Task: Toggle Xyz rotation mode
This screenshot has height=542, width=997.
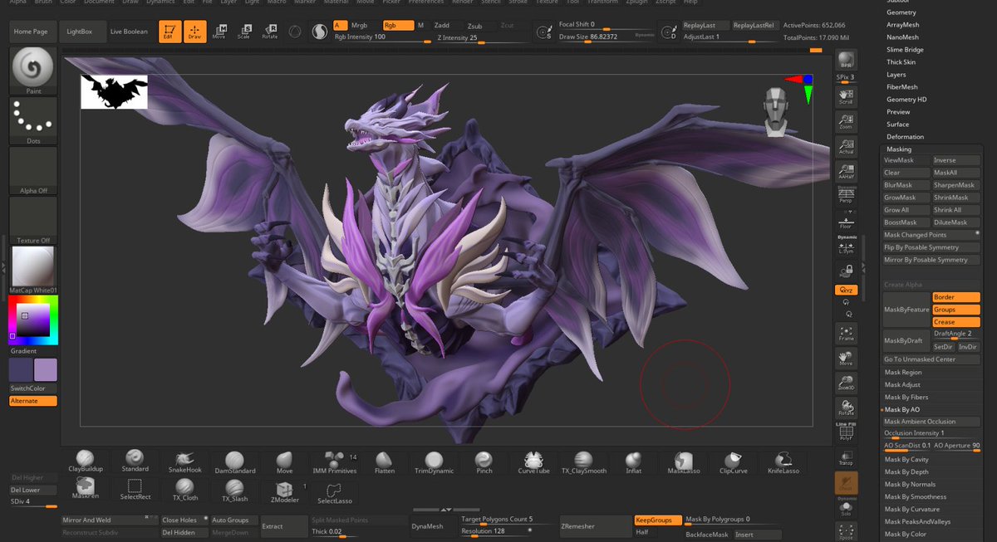Action: [x=846, y=290]
